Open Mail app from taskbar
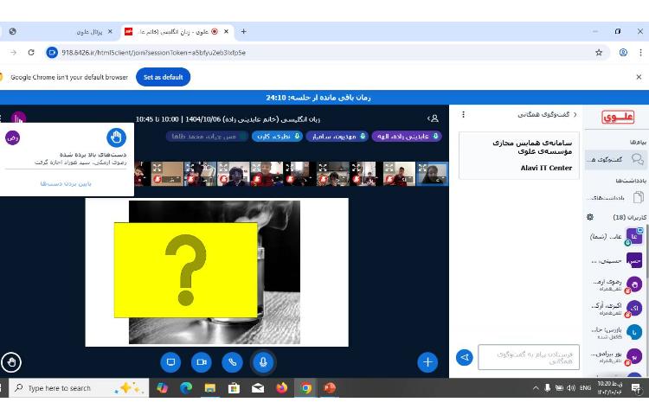649x415 pixels. pos(258,387)
